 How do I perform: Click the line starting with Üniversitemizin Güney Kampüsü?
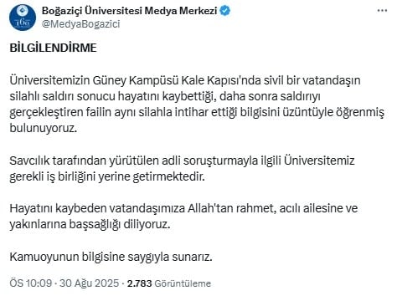pos(185,80)
